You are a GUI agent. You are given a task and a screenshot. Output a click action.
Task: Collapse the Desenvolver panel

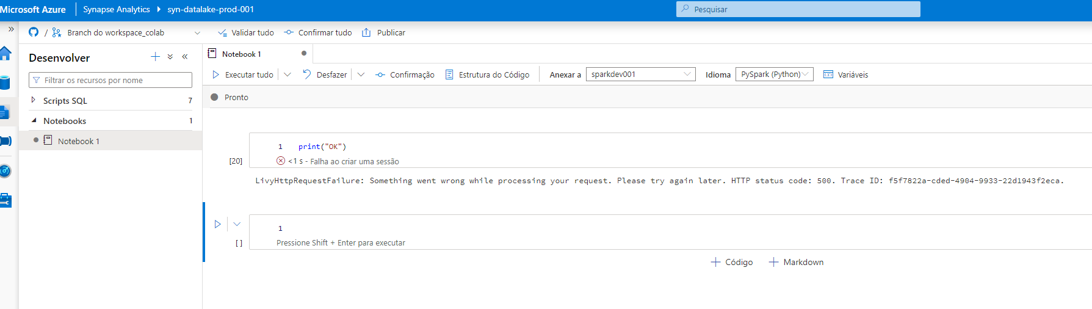point(185,57)
